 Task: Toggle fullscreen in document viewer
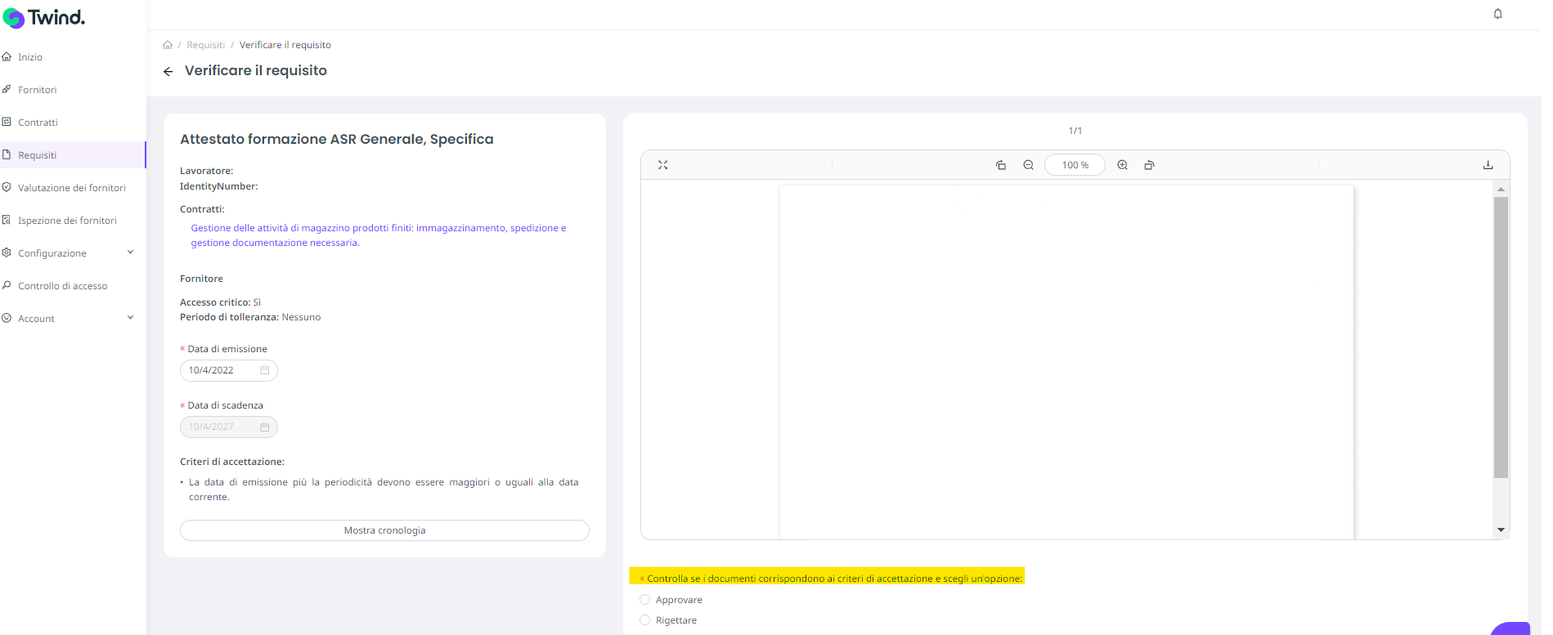663,165
